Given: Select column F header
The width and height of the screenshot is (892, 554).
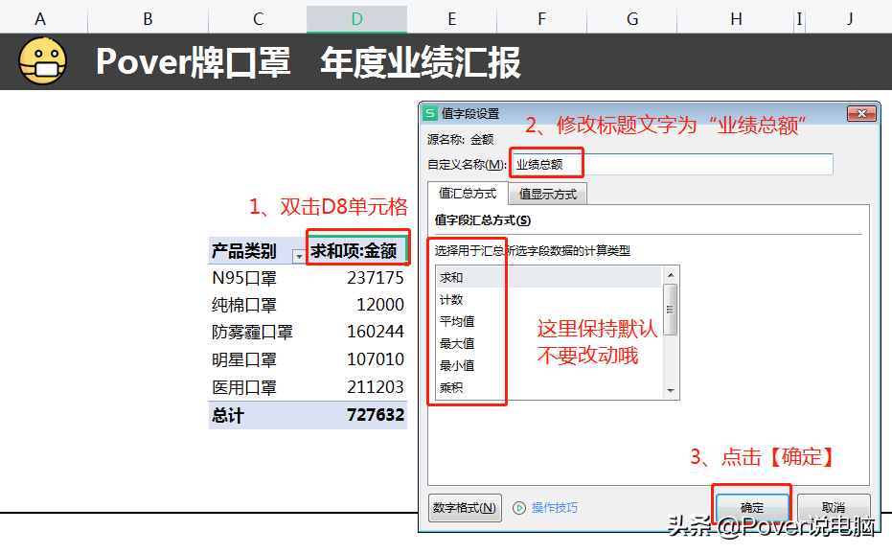Looking at the screenshot, I should pos(541,19).
